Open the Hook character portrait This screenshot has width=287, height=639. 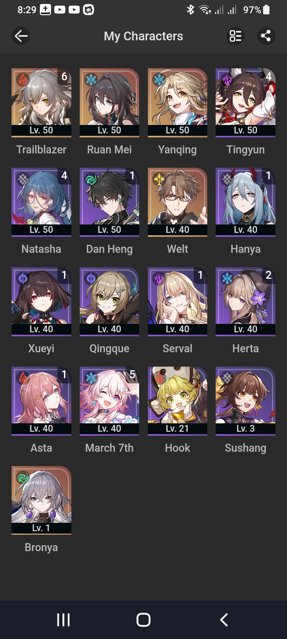click(178, 401)
